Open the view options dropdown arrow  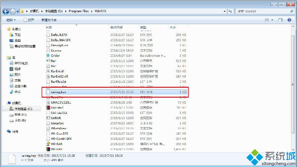(x=272, y=20)
